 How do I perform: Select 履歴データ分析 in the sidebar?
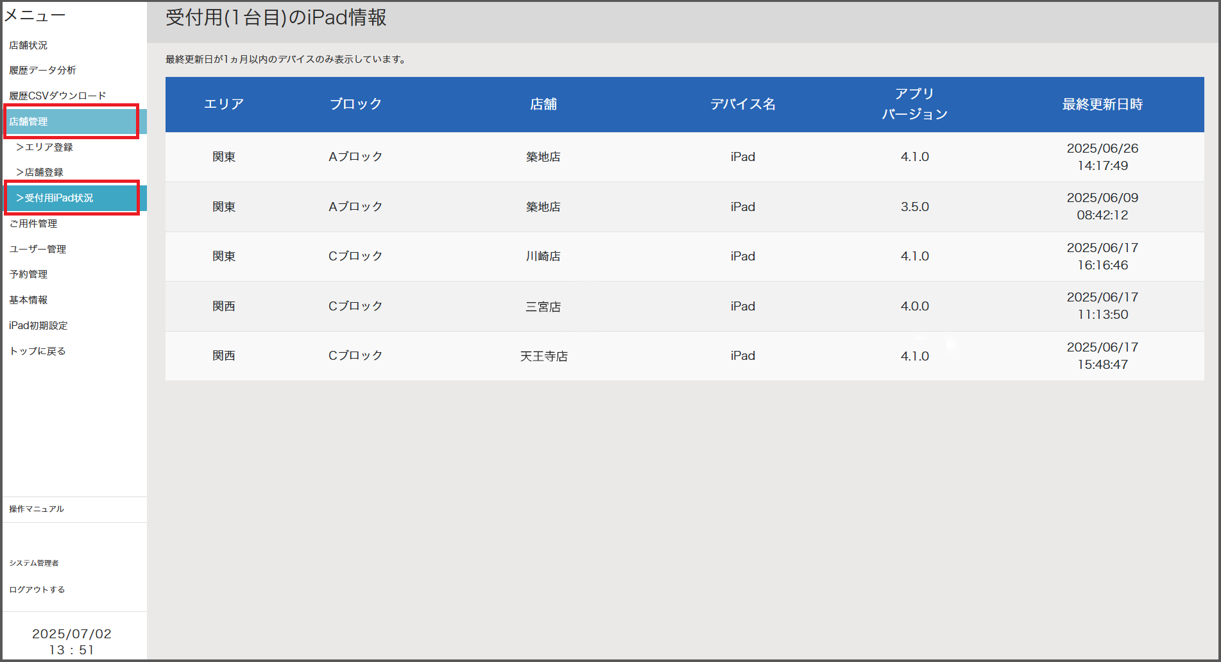pyautogui.click(x=42, y=70)
